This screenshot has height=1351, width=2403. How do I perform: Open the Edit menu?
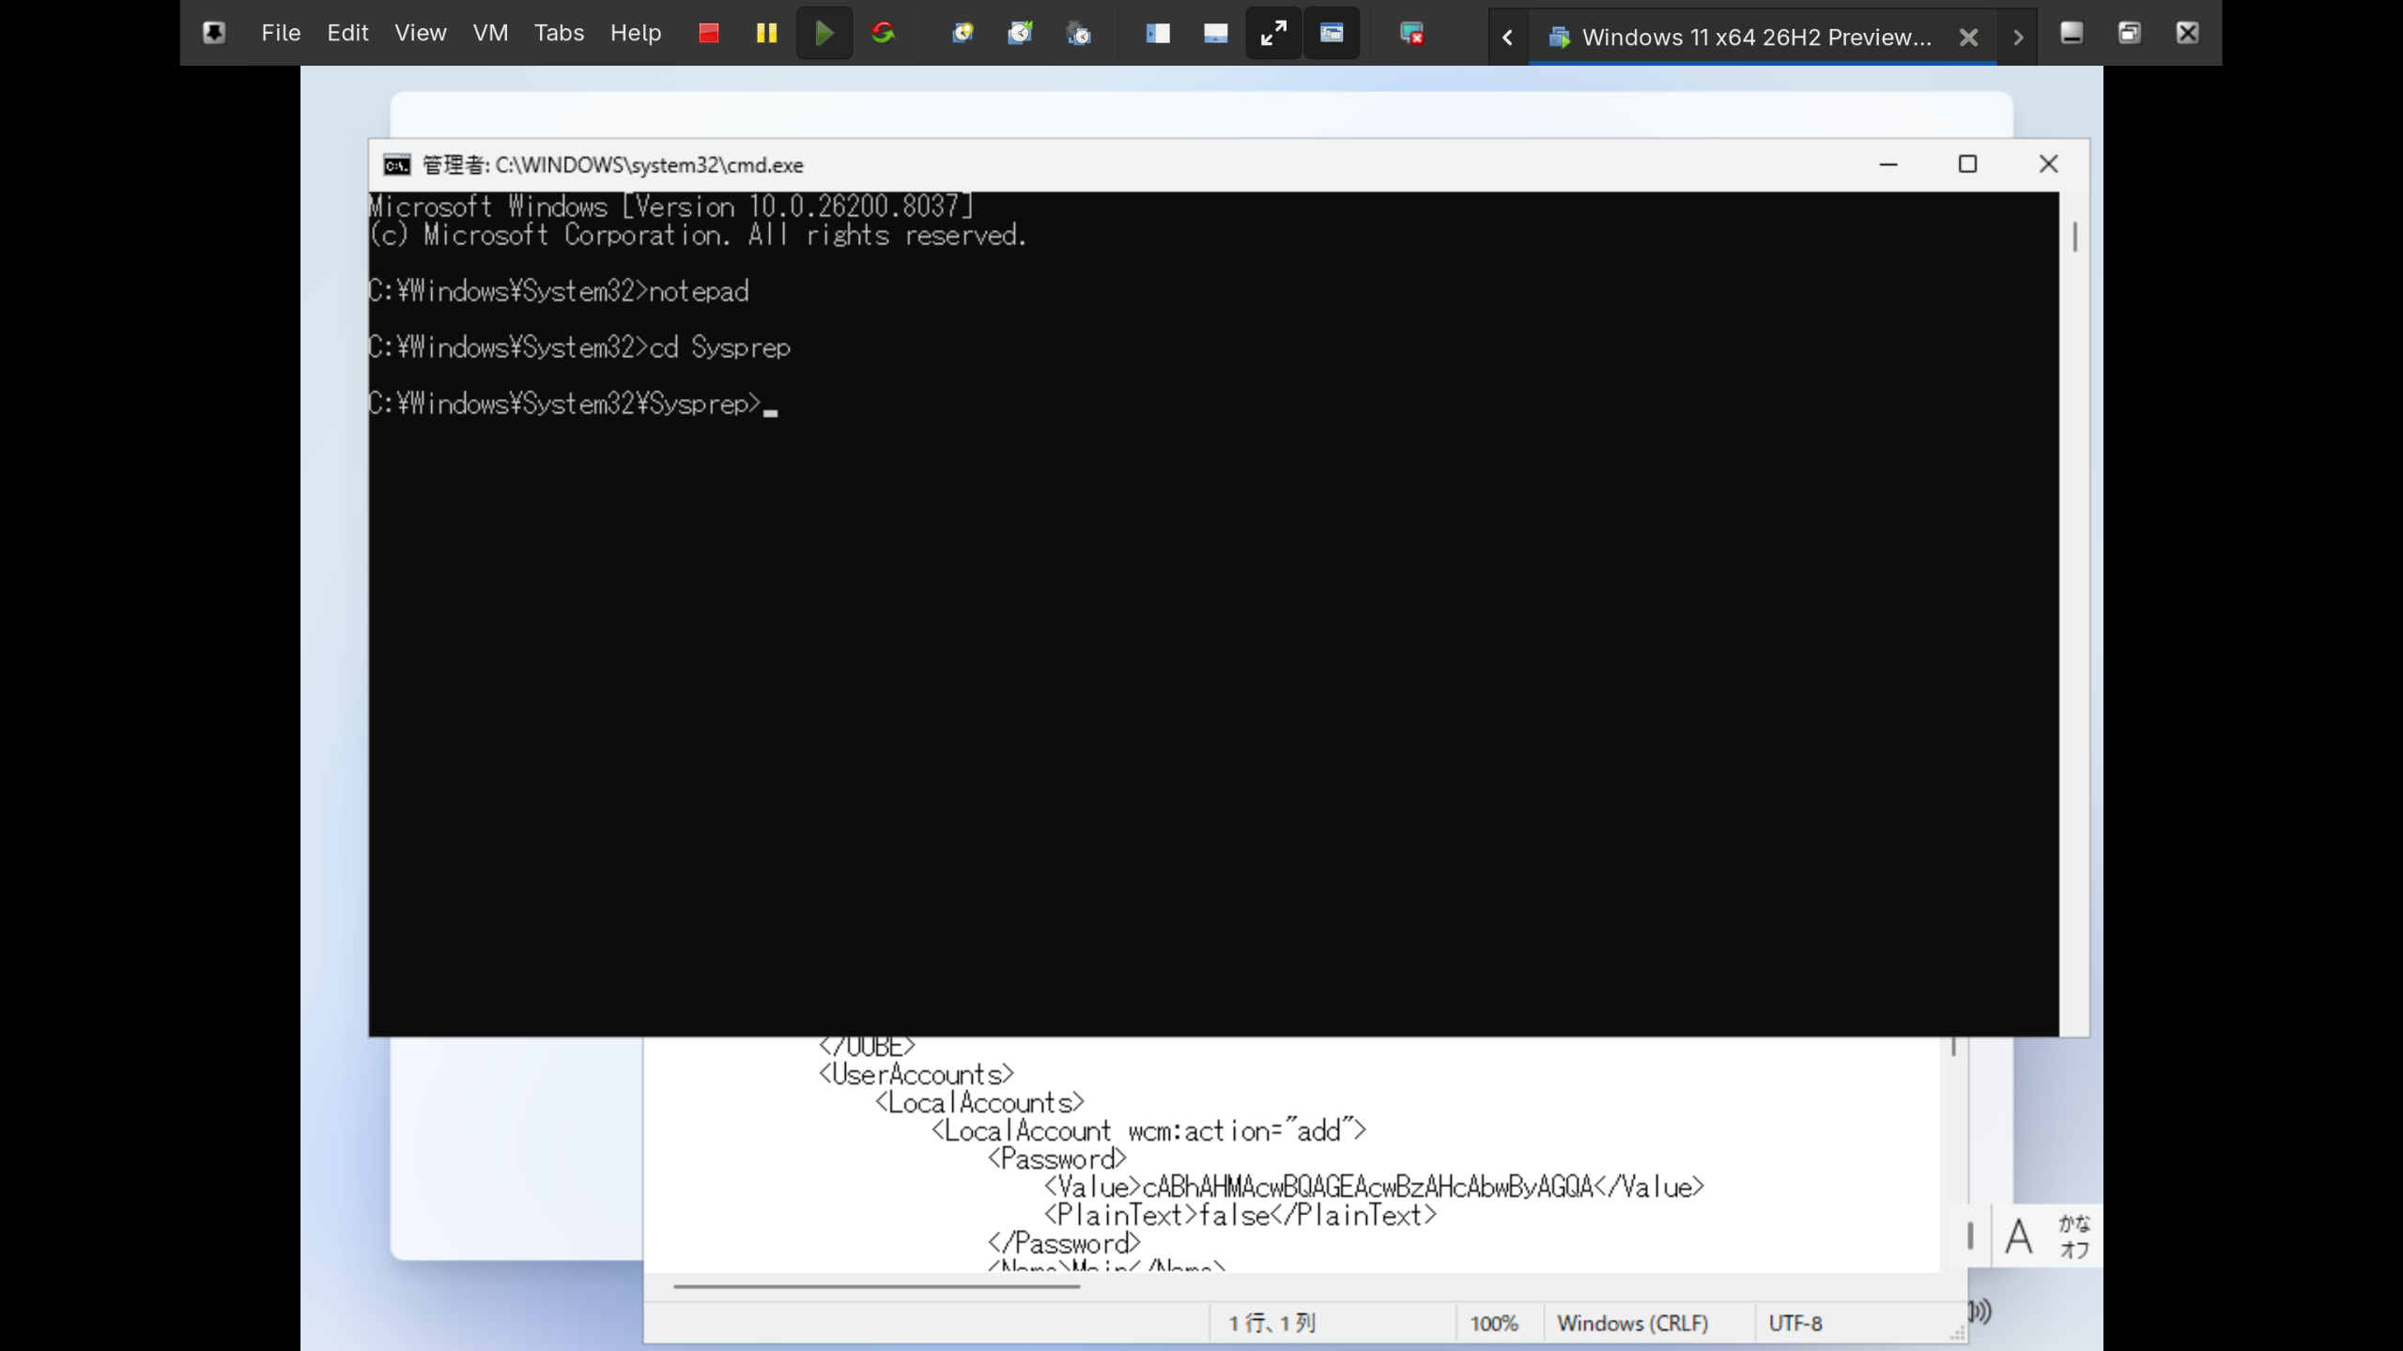[347, 33]
